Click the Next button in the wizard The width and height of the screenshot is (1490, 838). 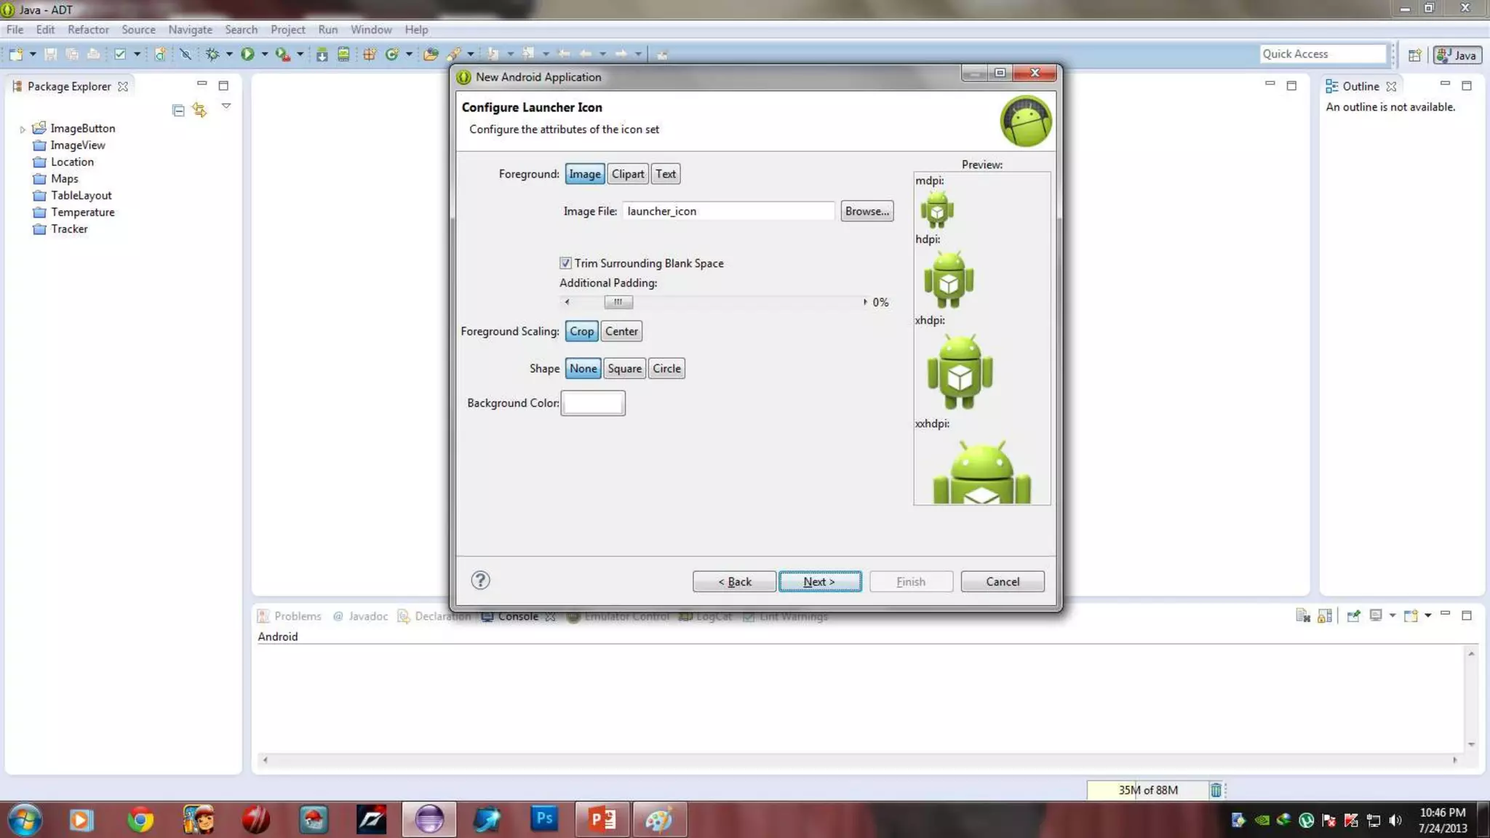click(820, 582)
